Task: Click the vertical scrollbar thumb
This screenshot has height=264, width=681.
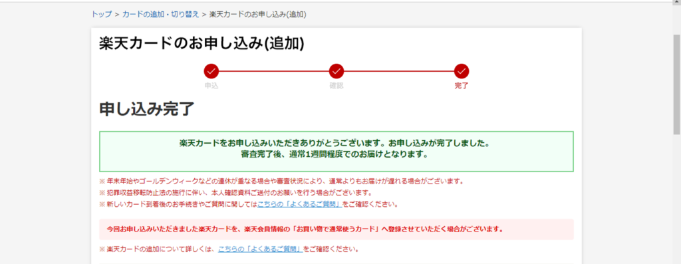Action: tap(676, 84)
